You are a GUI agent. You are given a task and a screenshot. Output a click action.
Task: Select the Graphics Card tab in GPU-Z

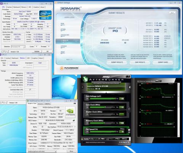[32, 104]
